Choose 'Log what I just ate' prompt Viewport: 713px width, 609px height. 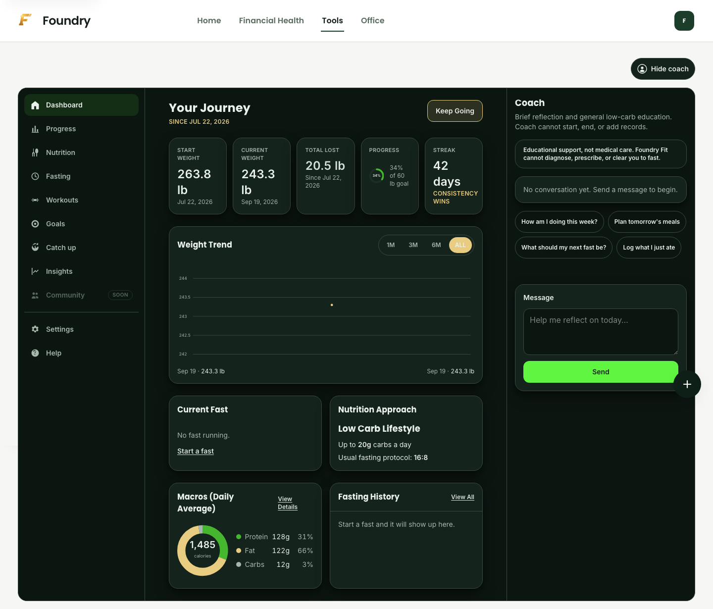coord(649,248)
